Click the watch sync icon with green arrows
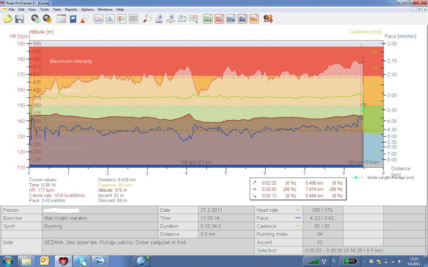This screenshot has height=267, width=428. [35, 19]
